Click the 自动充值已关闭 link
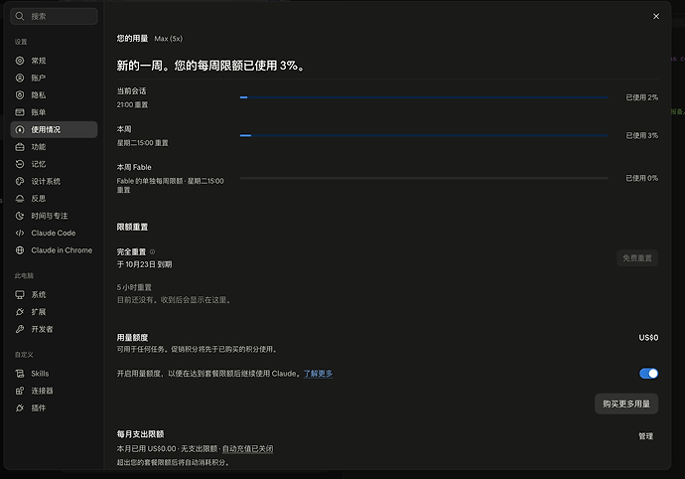Viewport: 685px width, 479px height. (248, 449)
